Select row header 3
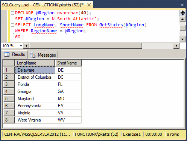This screenshot has height=141, width=187. pos(9,84)
